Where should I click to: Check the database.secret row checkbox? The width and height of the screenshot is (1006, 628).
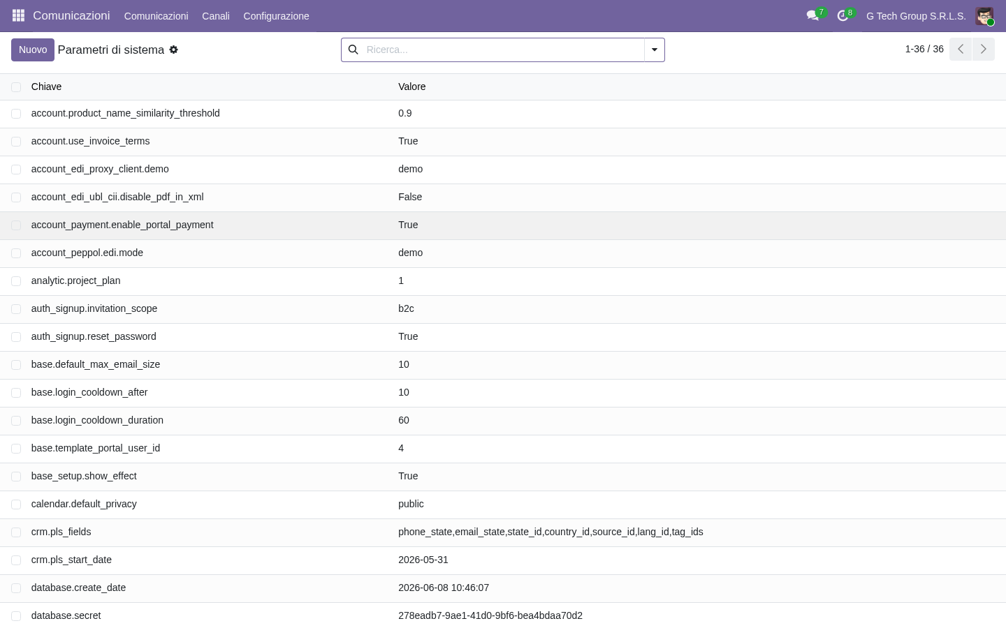[x=16, y=616]
